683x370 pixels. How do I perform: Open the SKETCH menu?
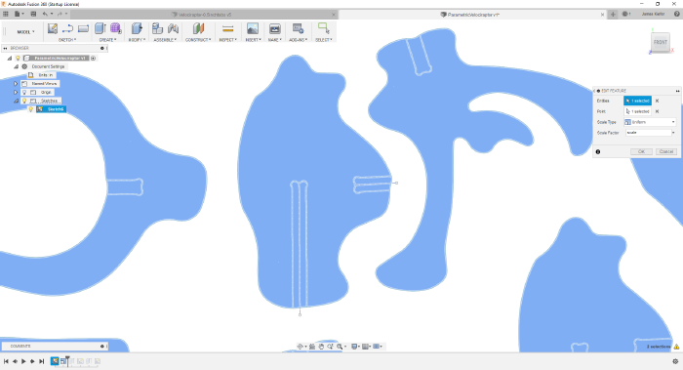[x=67, y=40]
